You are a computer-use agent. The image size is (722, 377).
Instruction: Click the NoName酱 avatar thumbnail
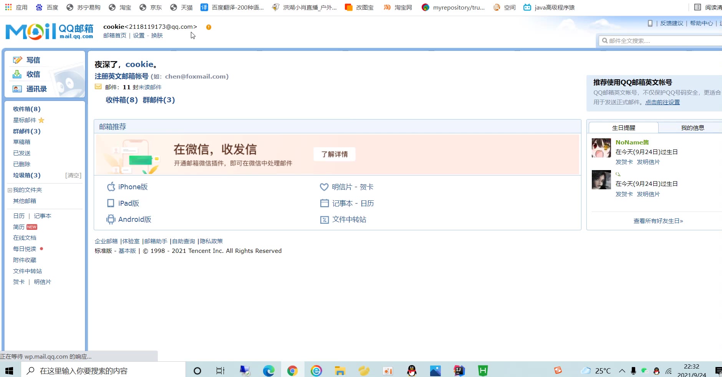coord(601,148)
